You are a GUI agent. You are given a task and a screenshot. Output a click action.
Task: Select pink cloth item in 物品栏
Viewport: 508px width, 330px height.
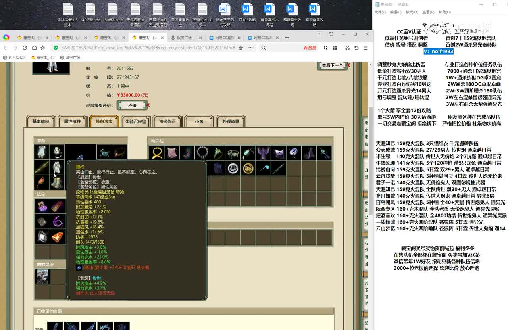click(x=172, y=153)
